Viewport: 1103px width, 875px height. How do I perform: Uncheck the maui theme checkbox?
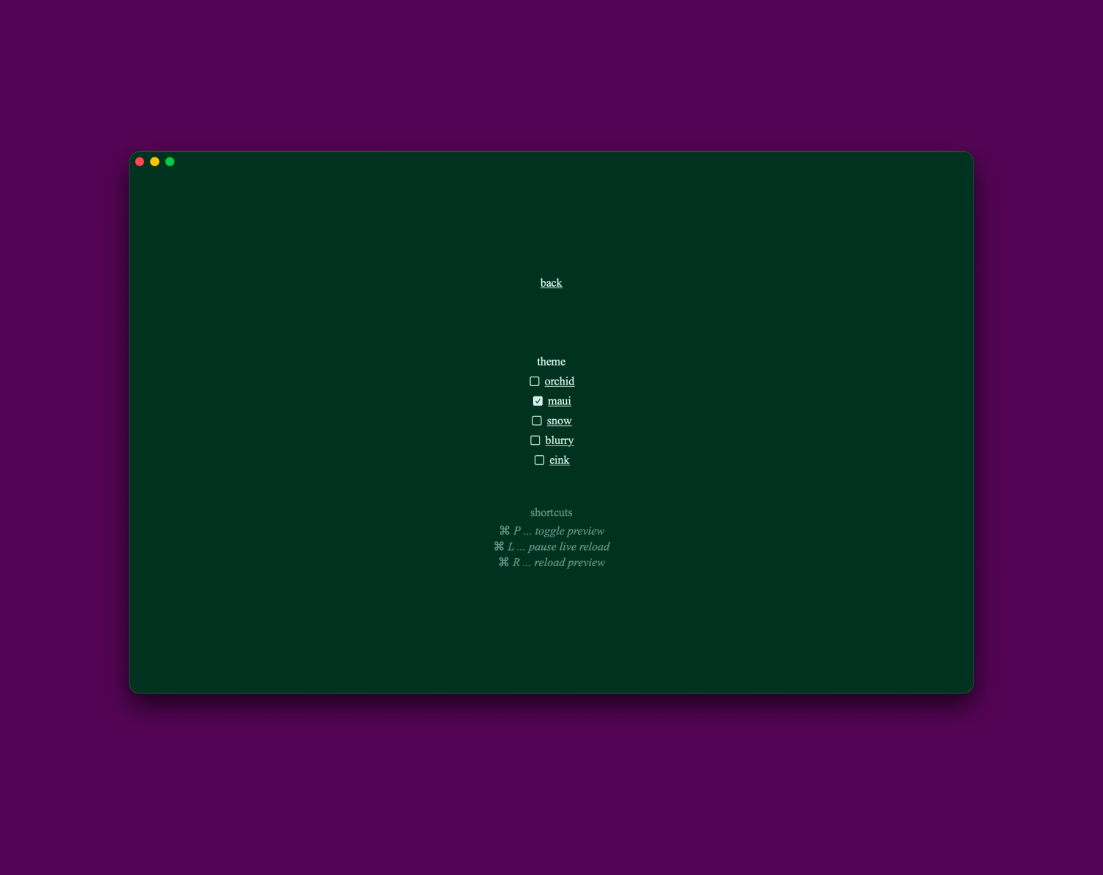pos(538,401)
